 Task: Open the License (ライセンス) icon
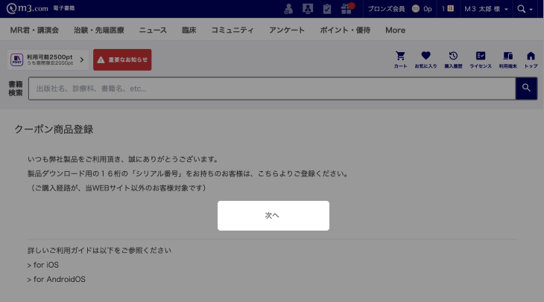[x=481, y=60]
